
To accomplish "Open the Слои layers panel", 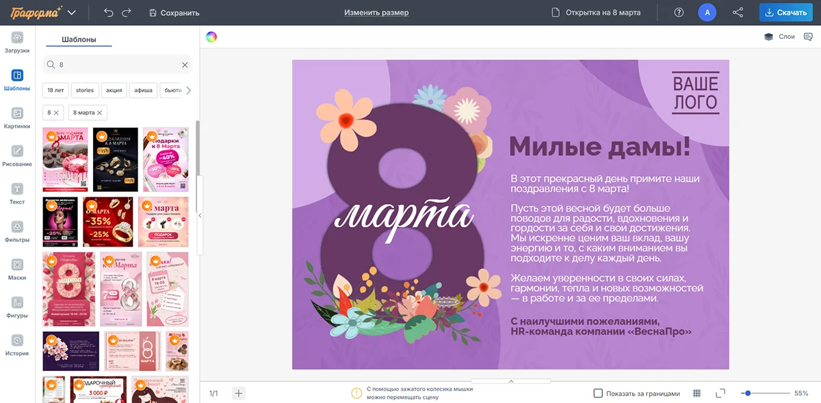I will coord(779,37).
